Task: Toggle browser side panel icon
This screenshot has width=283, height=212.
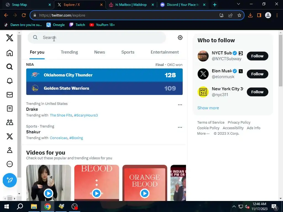Action: 259,15
